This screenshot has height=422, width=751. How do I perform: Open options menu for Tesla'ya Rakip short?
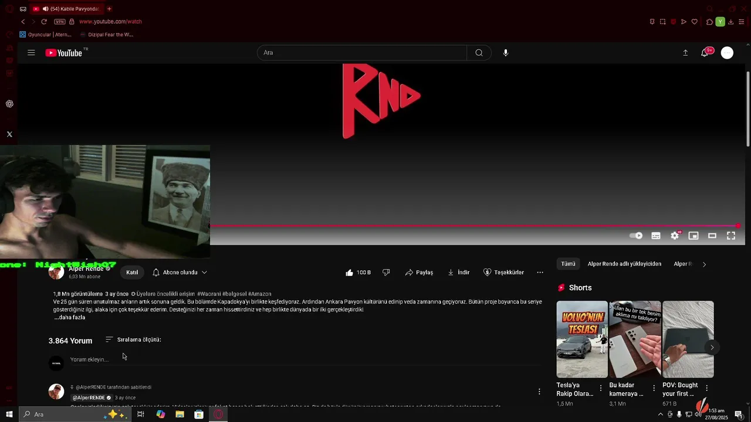pos(601,388)
